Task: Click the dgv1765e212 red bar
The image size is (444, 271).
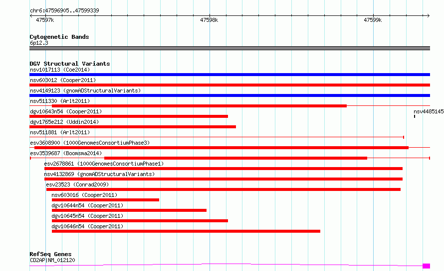Action: 133,127
